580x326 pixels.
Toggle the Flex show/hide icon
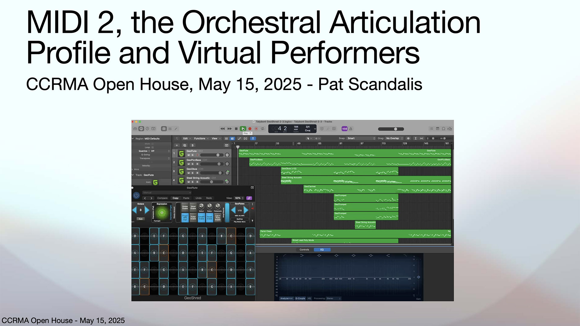246,139
